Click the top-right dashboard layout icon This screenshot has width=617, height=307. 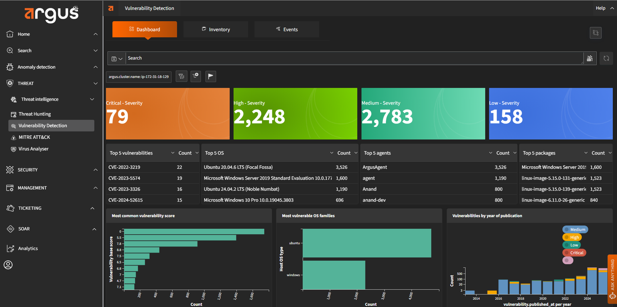[595, 33]
